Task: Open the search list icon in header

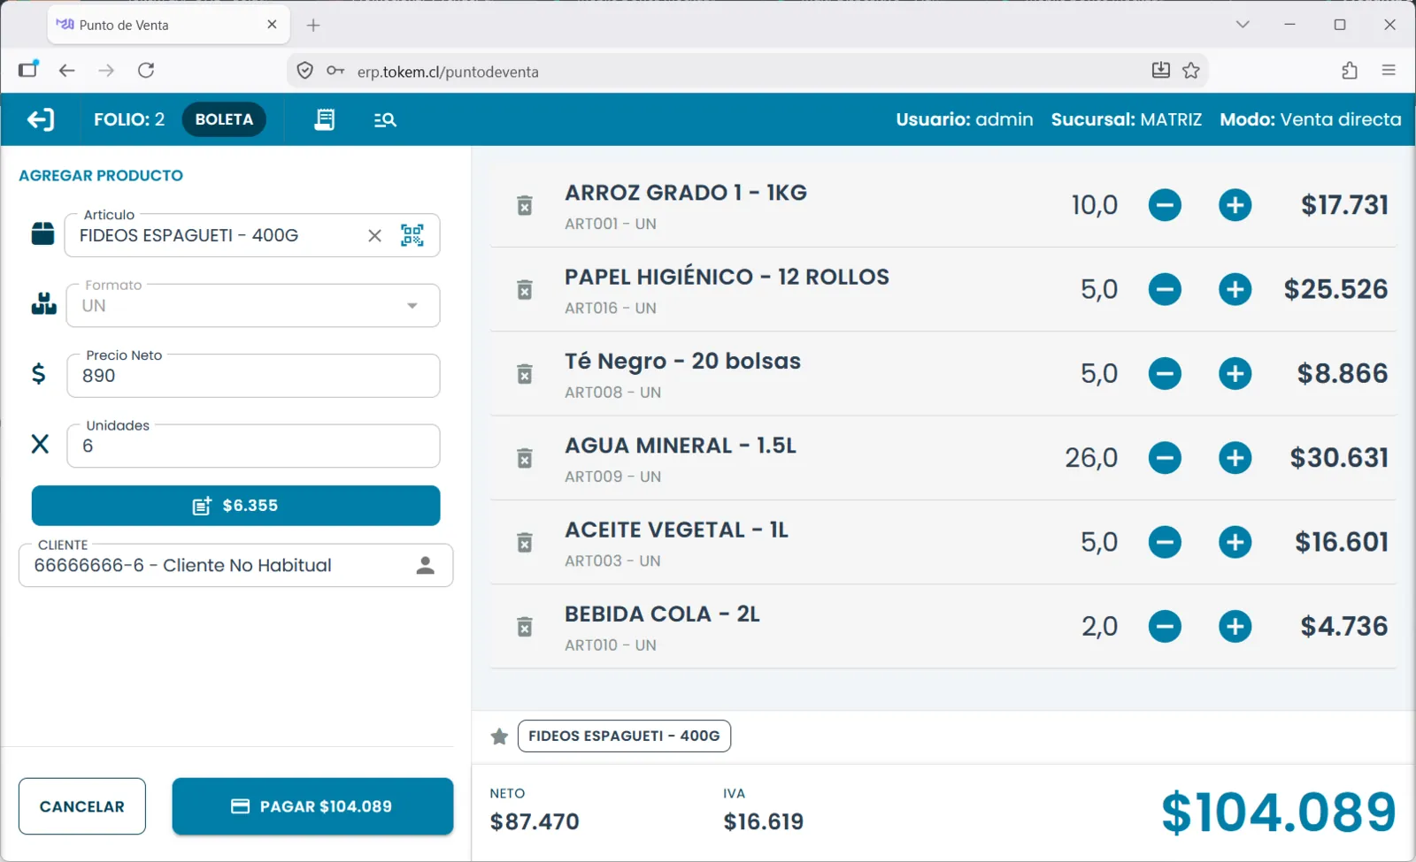Action: [385, 119]
